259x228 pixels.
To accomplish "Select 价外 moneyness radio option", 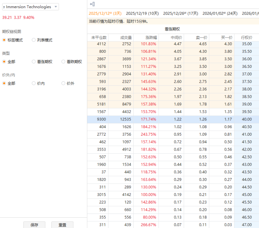I will pyautogui.click(x=64, y=83).
